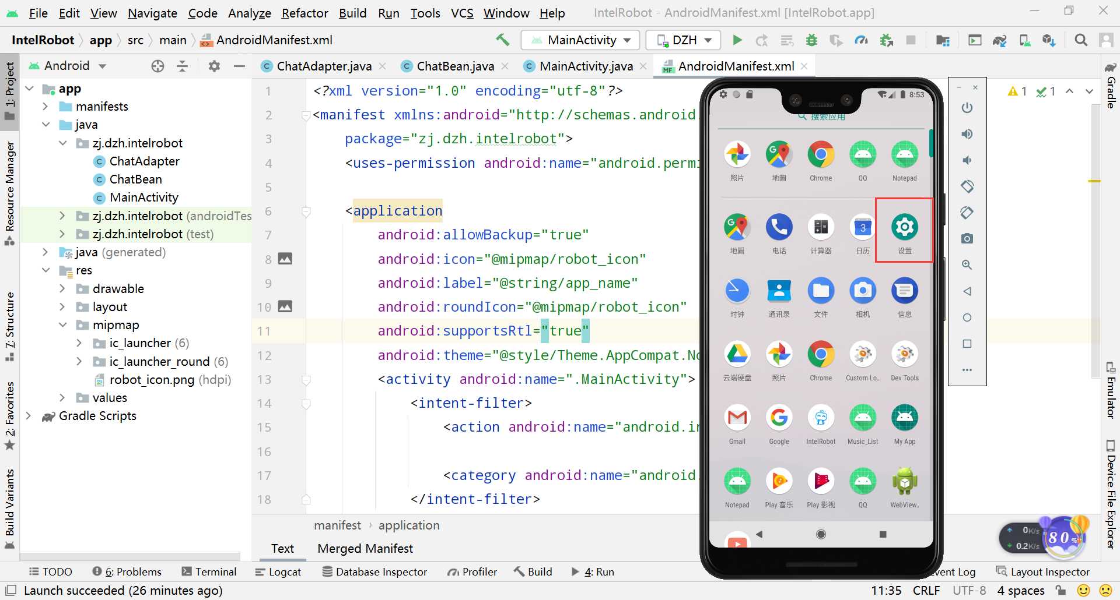Viewport: 1120px width, 600px height.
Task: Click the Sync Project with Gradle icon
Action: pyautogui.click(x=1000, y=40)
